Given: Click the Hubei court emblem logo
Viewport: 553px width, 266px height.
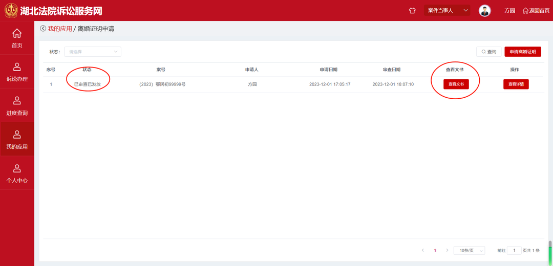Looking at the screenshot, I should click(x=11, y=10).
